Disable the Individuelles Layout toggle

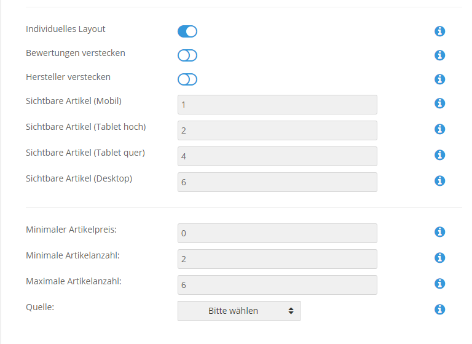[x=187, y=31]
